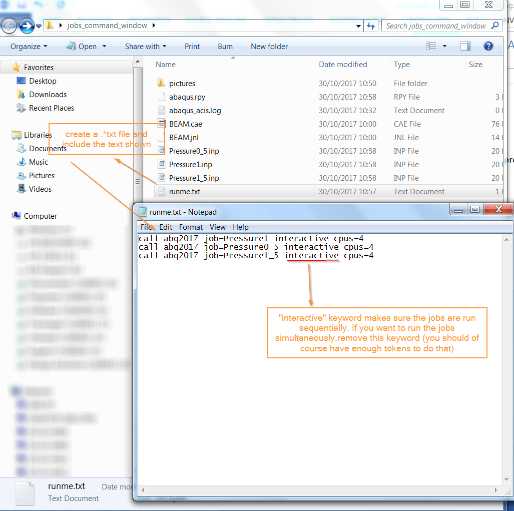Click inside the search jobs_command_window box

point(435,26)
